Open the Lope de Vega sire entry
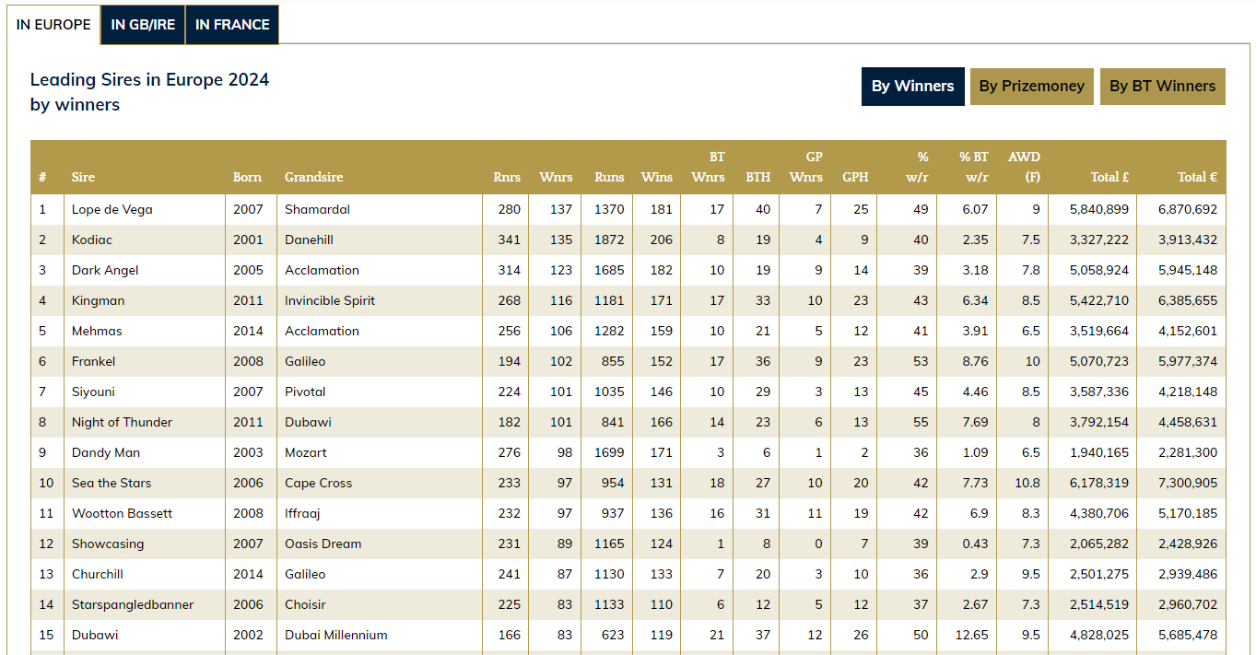The image size is (1256, 655). click(x=112, y=209)
